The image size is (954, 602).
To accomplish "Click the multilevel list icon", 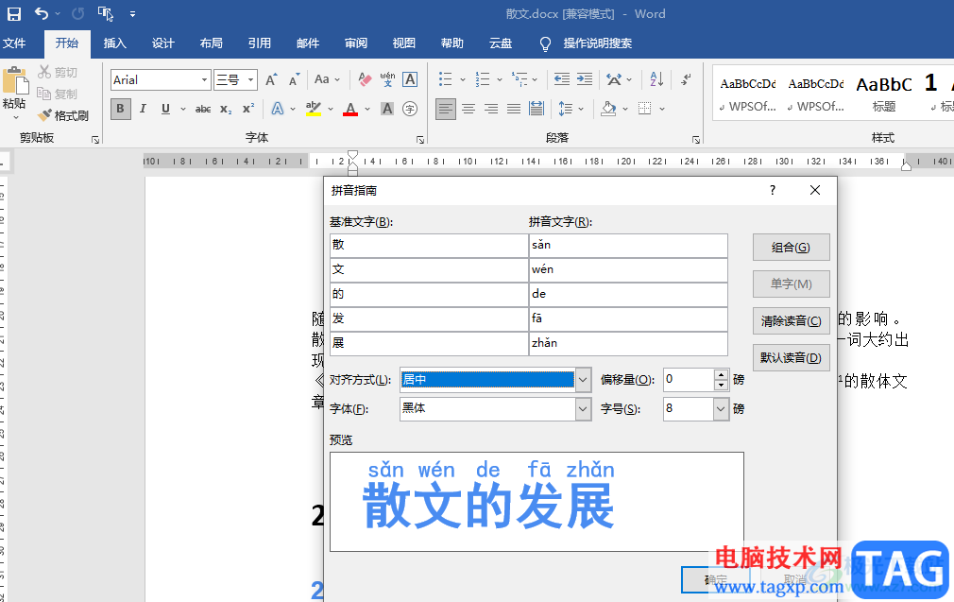I will 520,79.
